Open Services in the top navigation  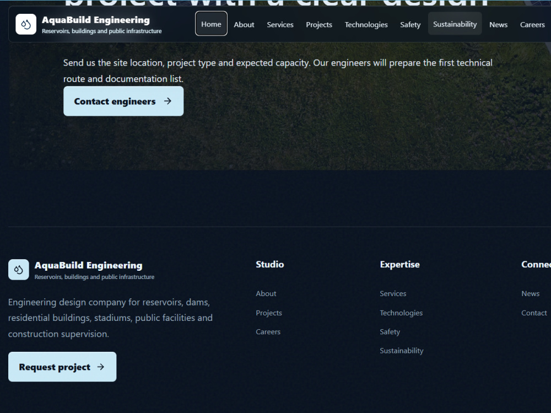(280, 24)
